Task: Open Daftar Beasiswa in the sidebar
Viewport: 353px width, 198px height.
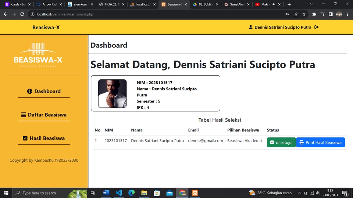Action: (44, 115)
